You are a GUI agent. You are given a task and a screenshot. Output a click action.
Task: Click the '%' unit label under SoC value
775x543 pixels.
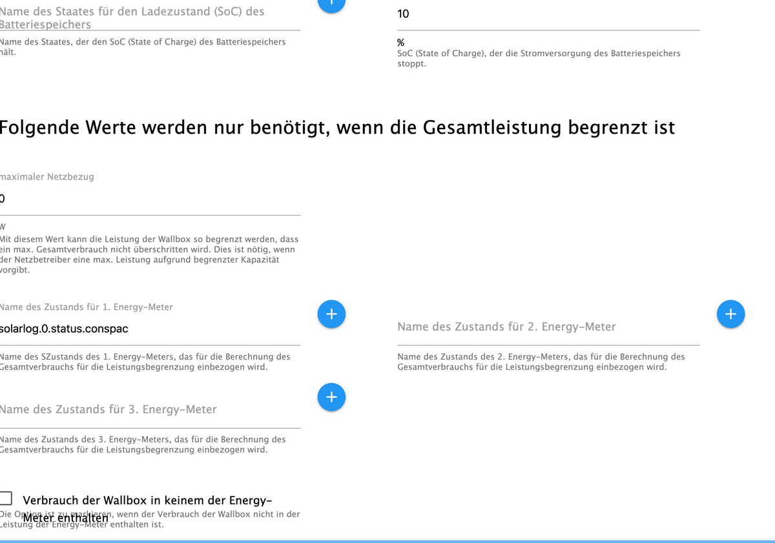[400, 43]
